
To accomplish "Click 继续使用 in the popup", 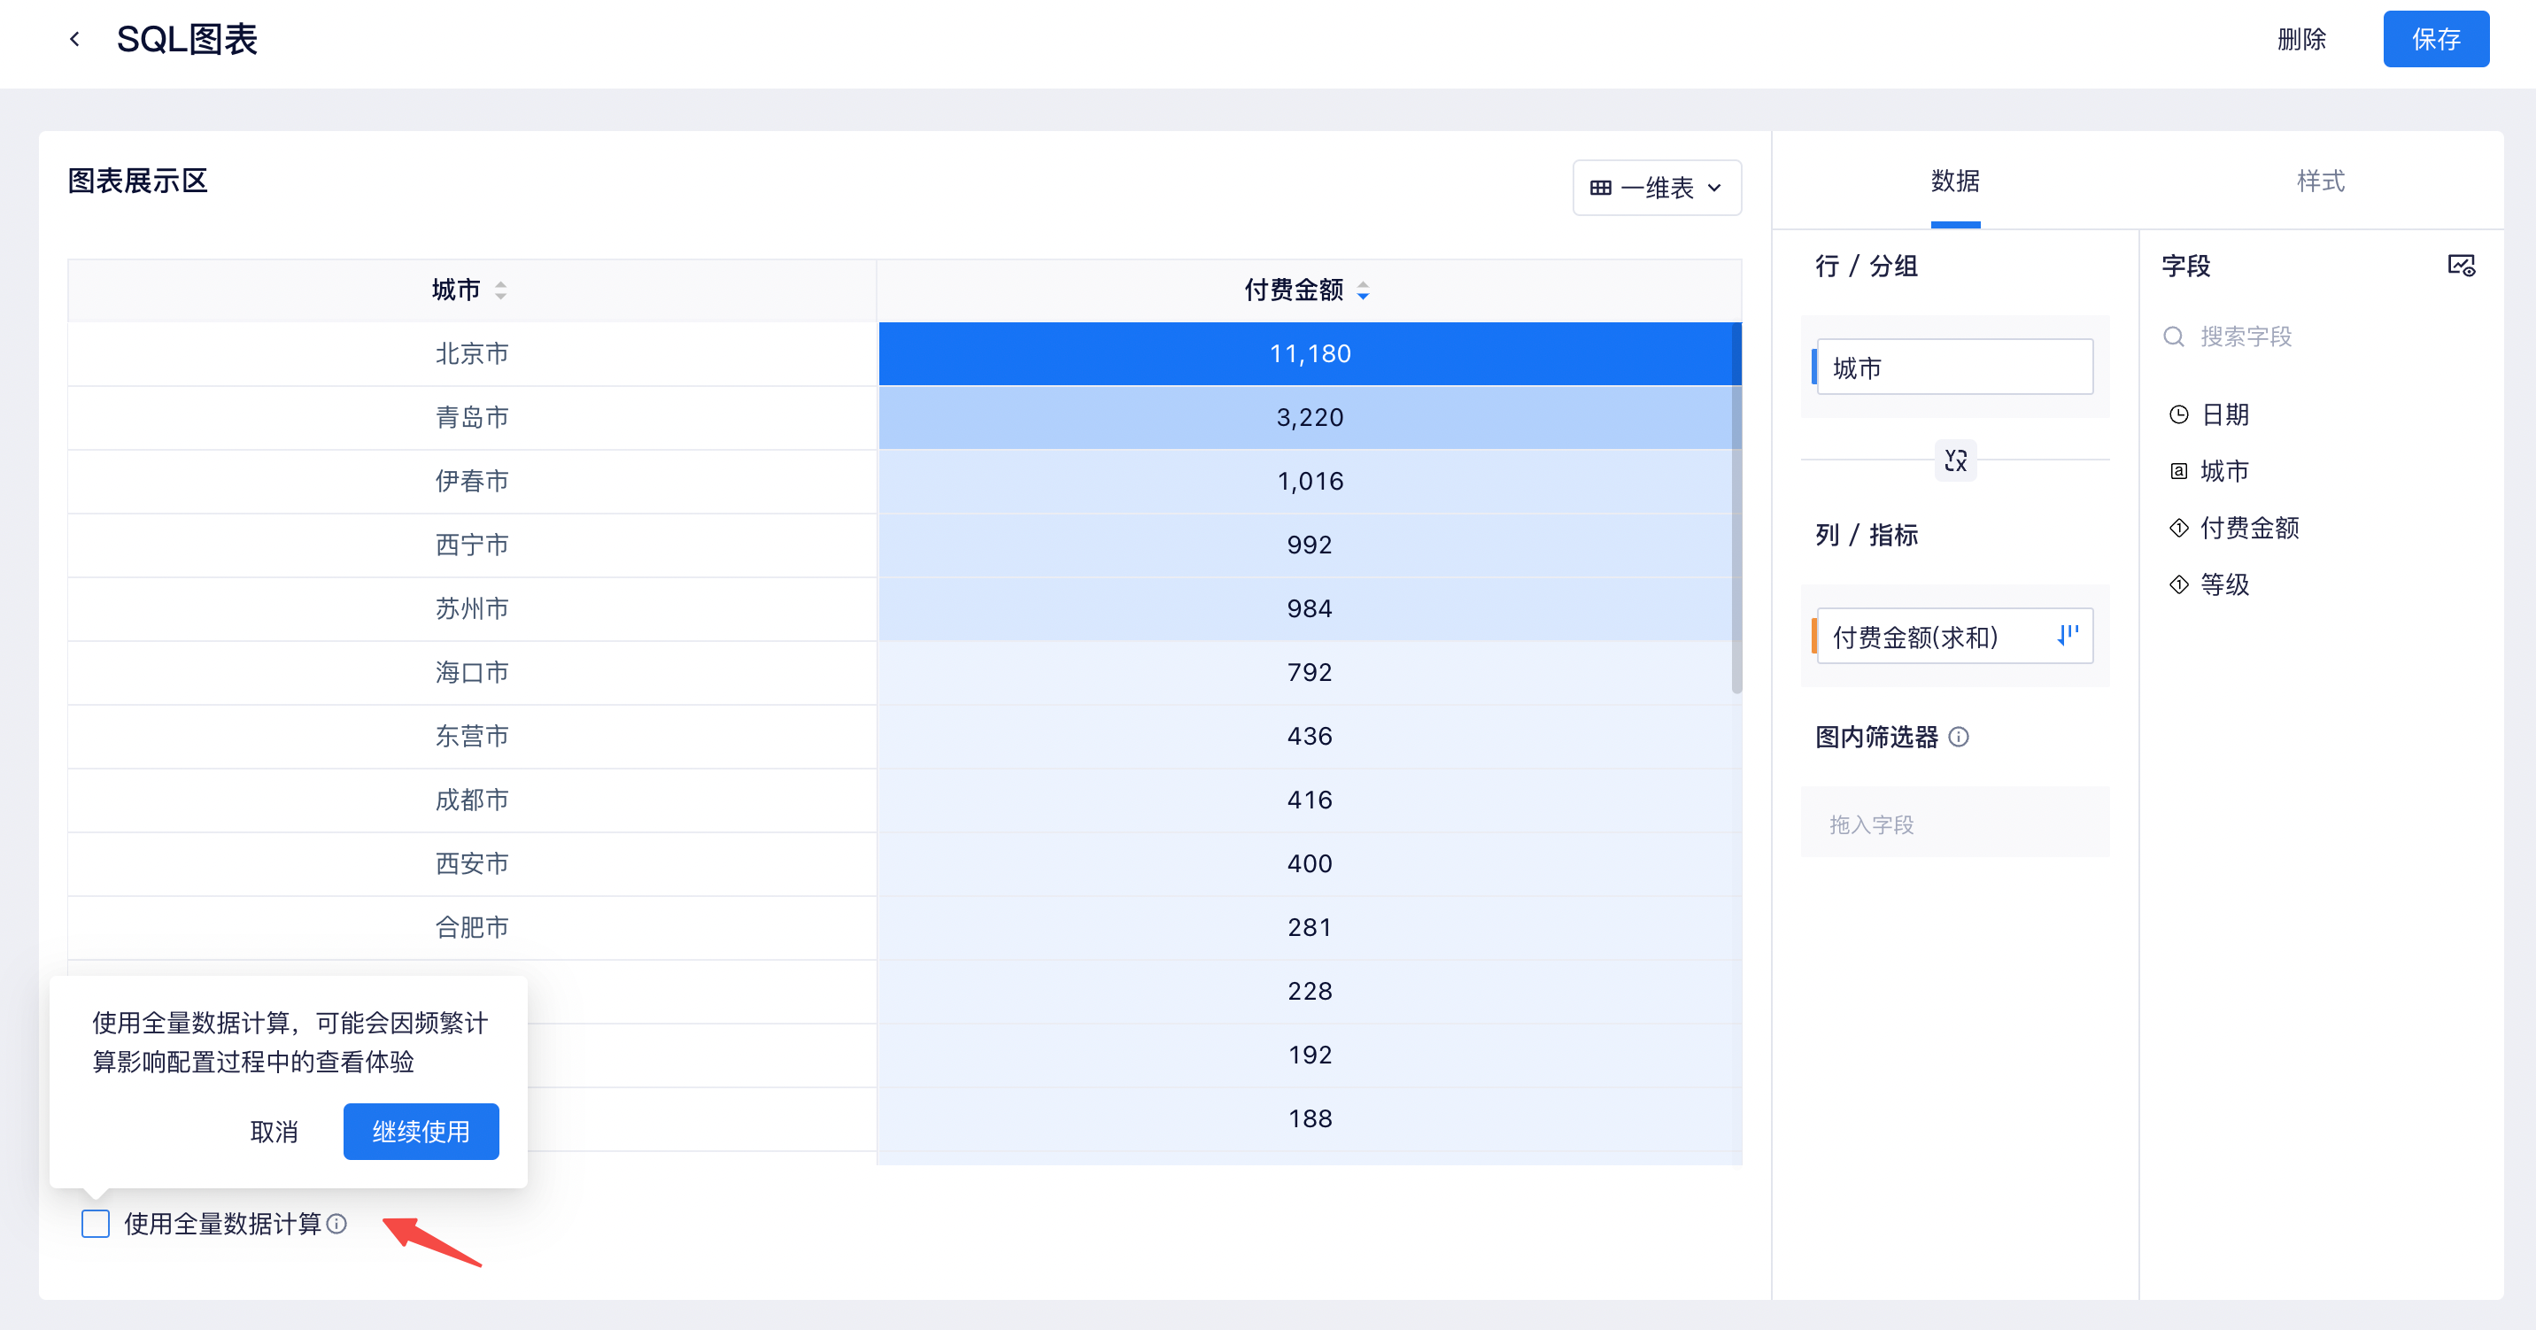I will click(421, 1131).
